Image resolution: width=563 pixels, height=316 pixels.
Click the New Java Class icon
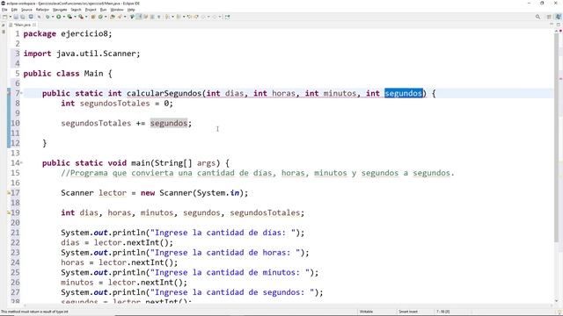(x=100, y=17)
